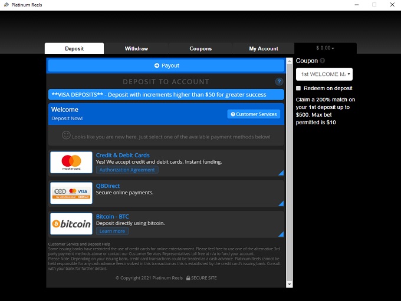The height and width of the screenshot is (301, 401).
Task: Click the QBDirect payment logo
Action: coord(71,193)
